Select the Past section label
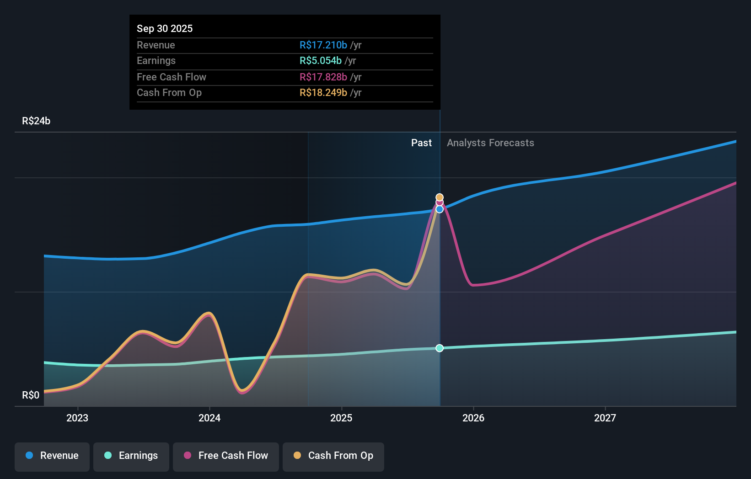751x479 pixels. coord(421,143)
